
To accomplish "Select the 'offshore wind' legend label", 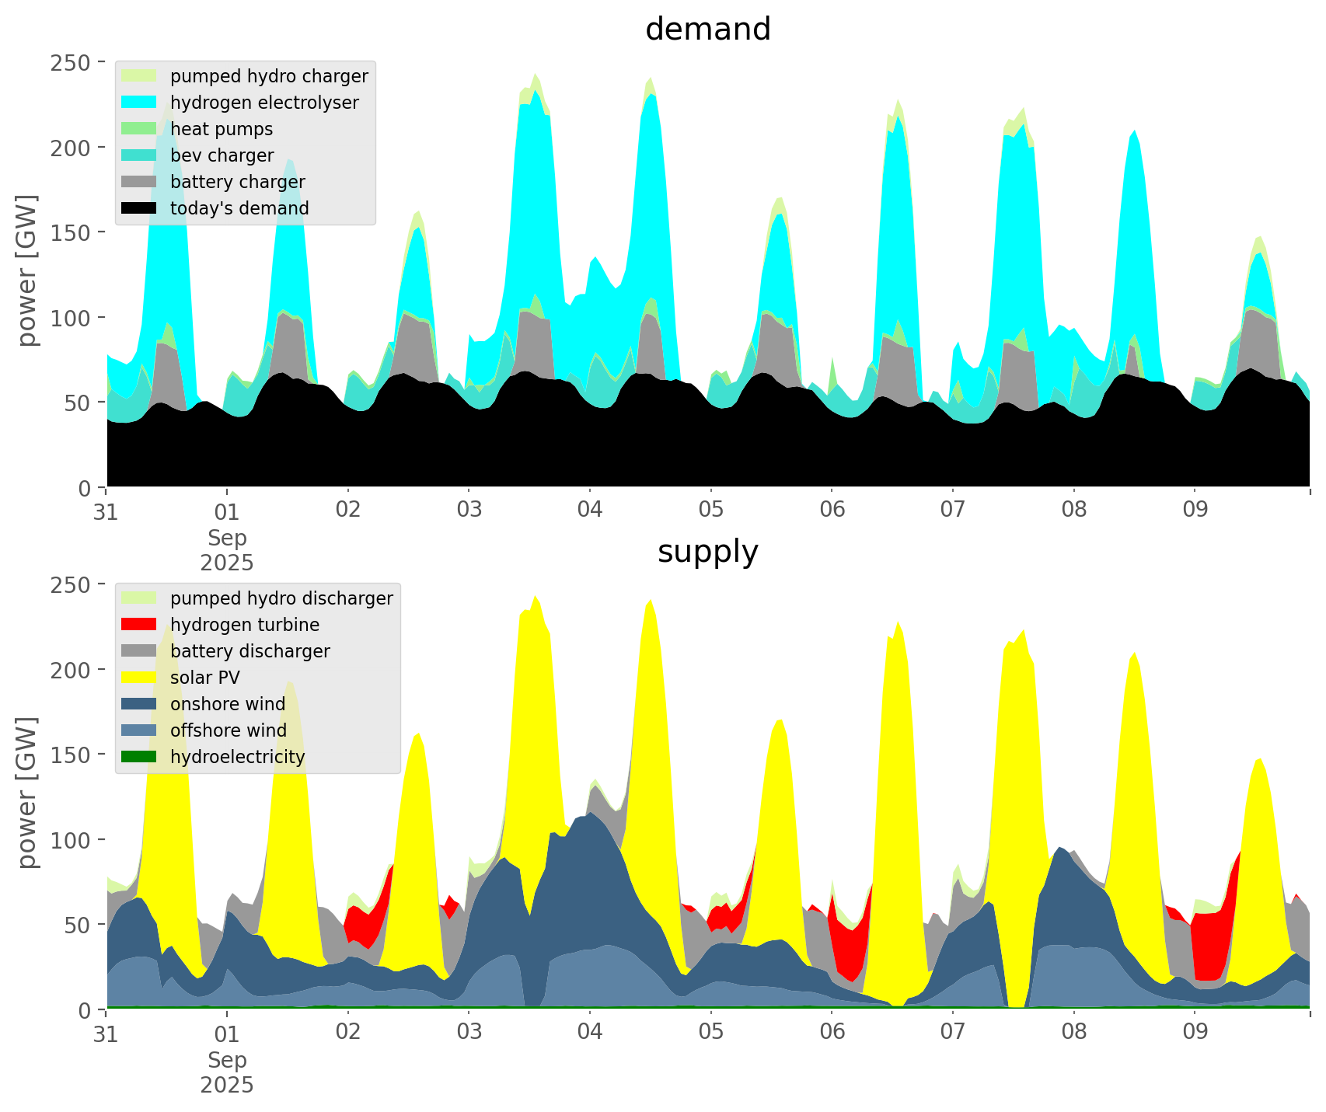I will pyautogui.click(x=228, y=730).
